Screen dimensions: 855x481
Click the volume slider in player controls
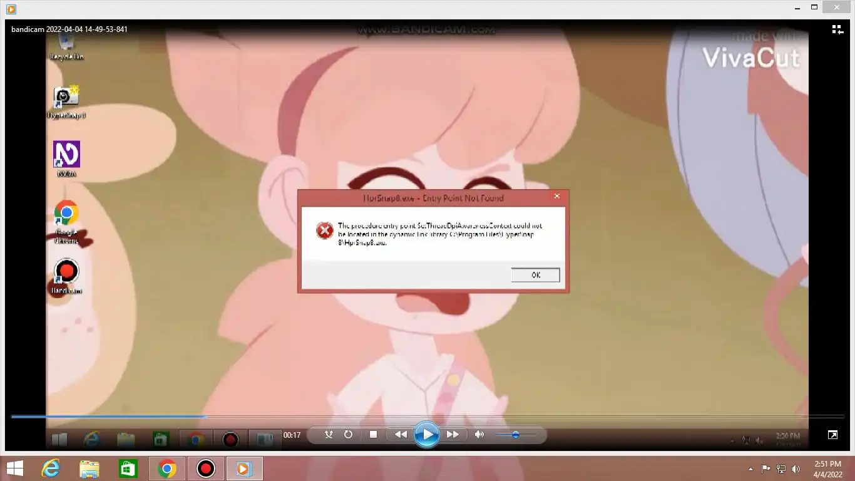(516, 434)
